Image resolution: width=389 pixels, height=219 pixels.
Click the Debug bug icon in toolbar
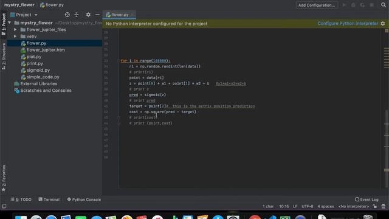[353, 5]
